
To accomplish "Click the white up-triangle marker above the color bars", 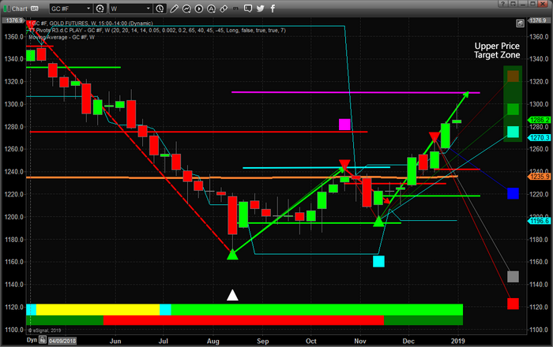I will [x=232, y=295].
